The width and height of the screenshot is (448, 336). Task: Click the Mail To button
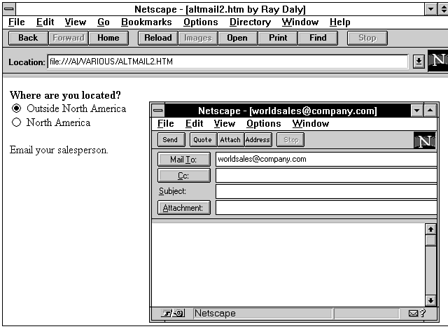click(184, 160)
